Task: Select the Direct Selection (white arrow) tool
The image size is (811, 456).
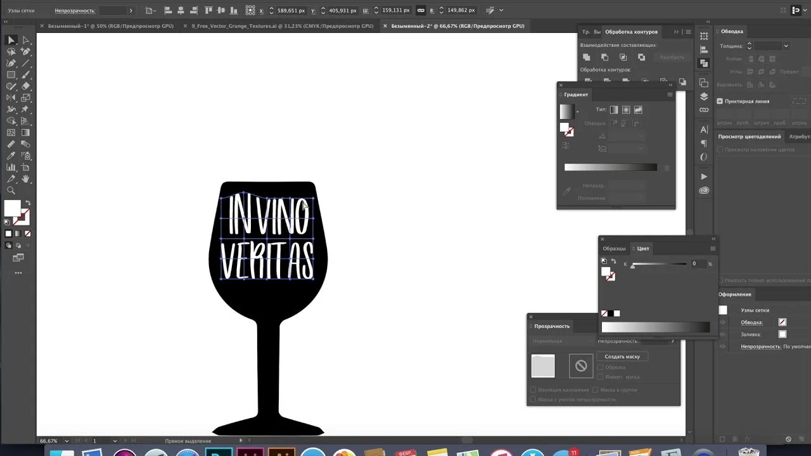Action: (26, 40)
